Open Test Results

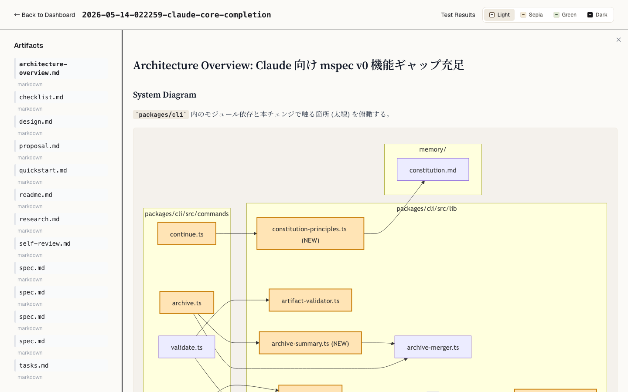[x=458, y=15]
